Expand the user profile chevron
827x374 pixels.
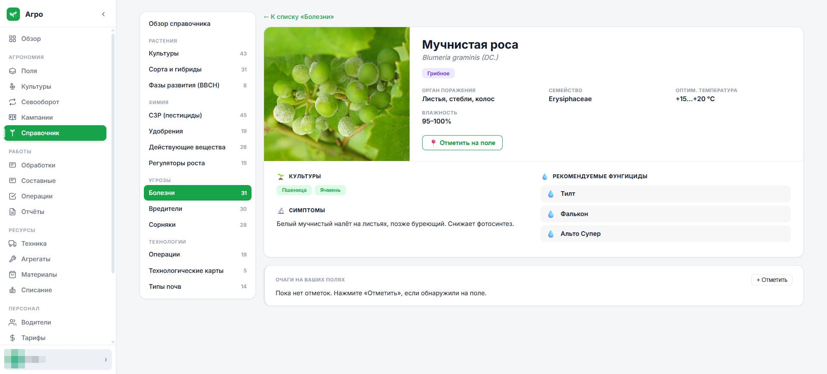pos(106,359)
